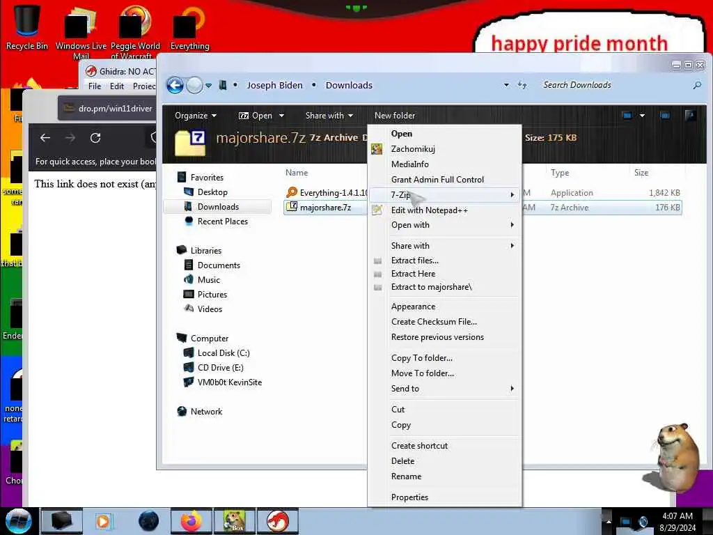Viewport: 713px width, 535px height.
Task: Expand the Open with submenu
Action: 445,225
